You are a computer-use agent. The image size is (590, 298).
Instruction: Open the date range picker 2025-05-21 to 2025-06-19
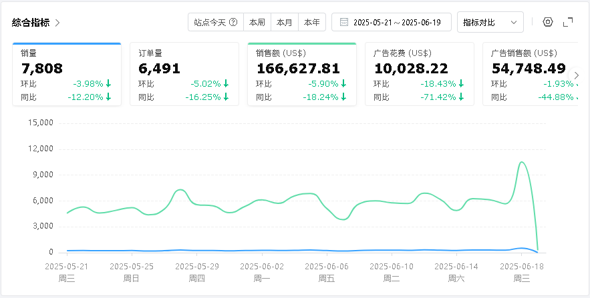(398, 22)
